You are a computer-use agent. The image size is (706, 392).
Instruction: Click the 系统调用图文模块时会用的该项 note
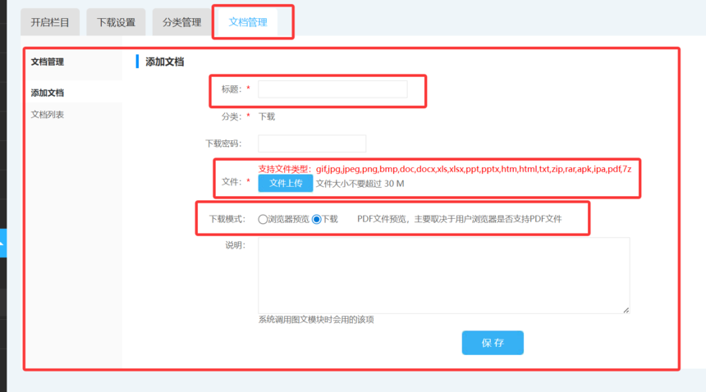(316, 320)
